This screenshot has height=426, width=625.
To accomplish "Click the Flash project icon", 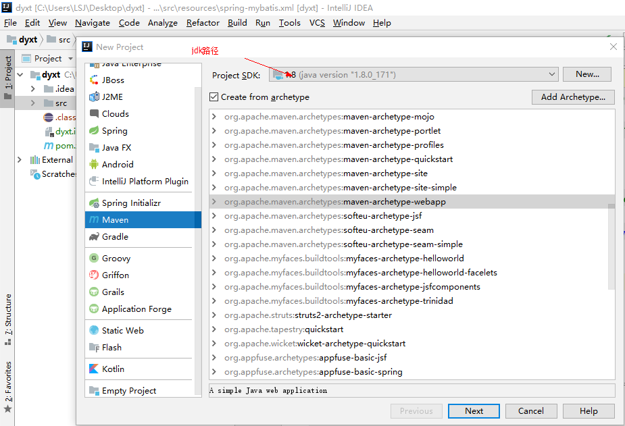I will [94, 348].
